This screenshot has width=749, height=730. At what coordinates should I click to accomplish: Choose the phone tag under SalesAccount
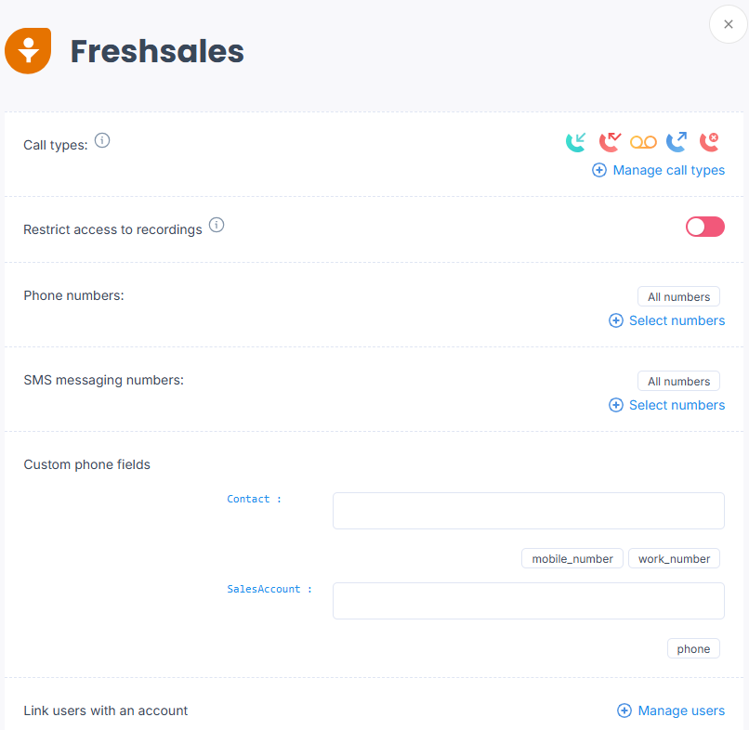pos(693,649)
